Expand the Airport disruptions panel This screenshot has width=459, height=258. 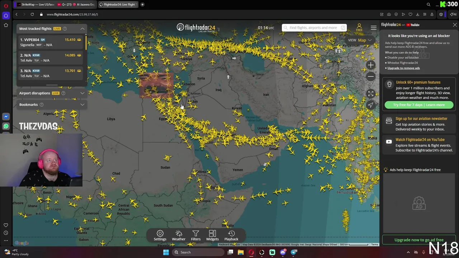tap(82, 93)
